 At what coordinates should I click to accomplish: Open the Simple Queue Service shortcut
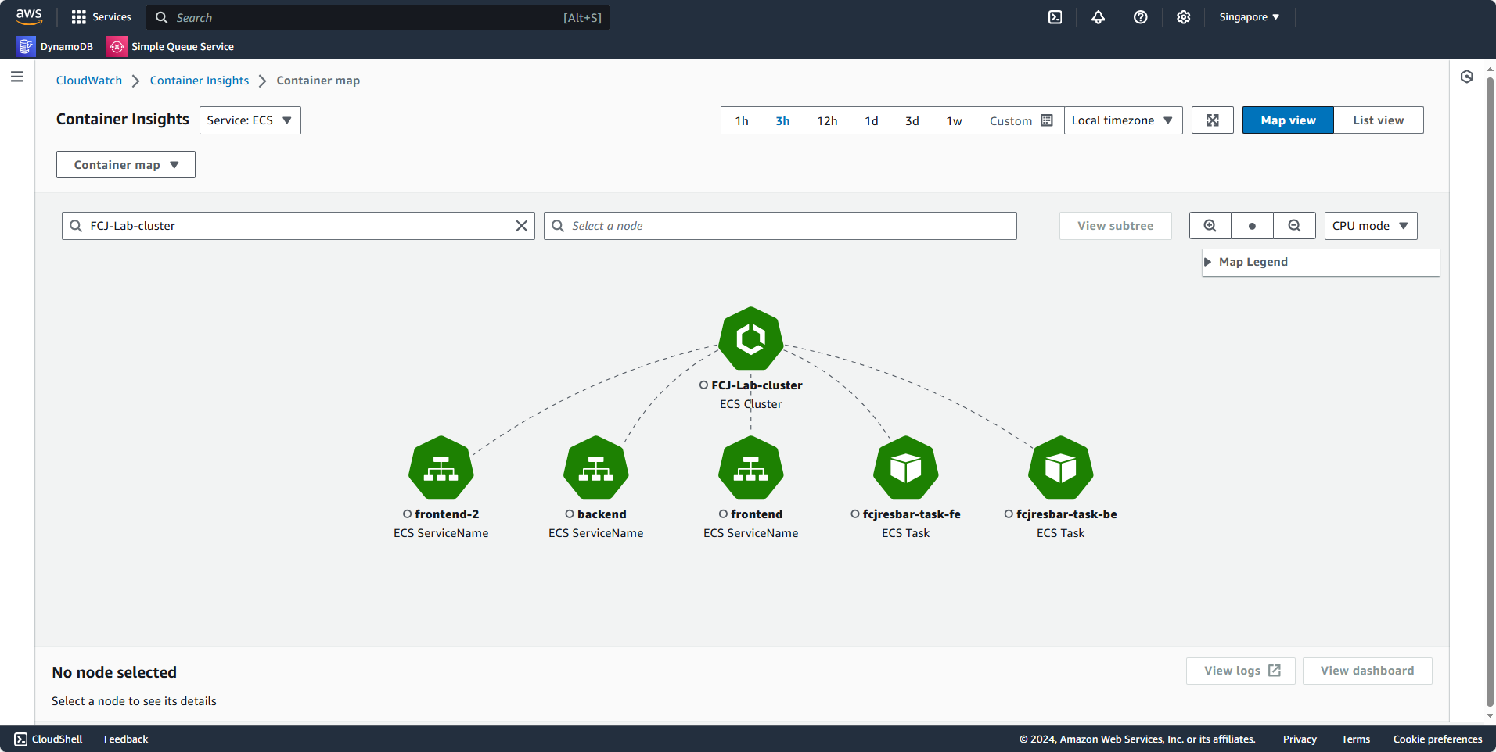[171, 46]
